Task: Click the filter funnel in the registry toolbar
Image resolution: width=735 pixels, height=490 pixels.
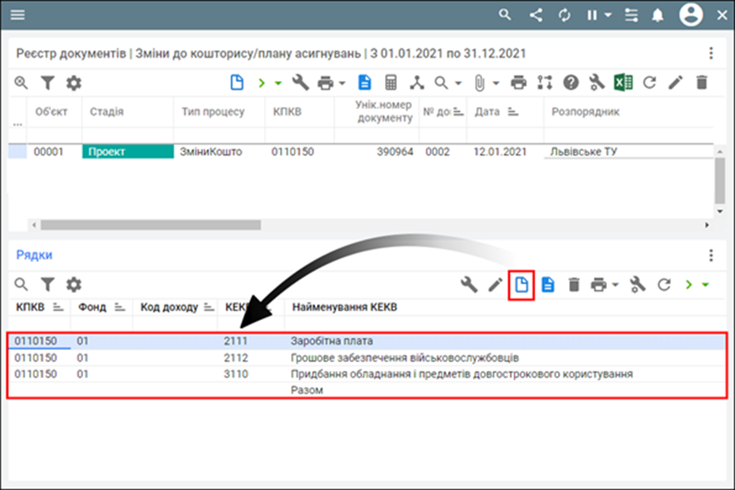Action: 47,82
